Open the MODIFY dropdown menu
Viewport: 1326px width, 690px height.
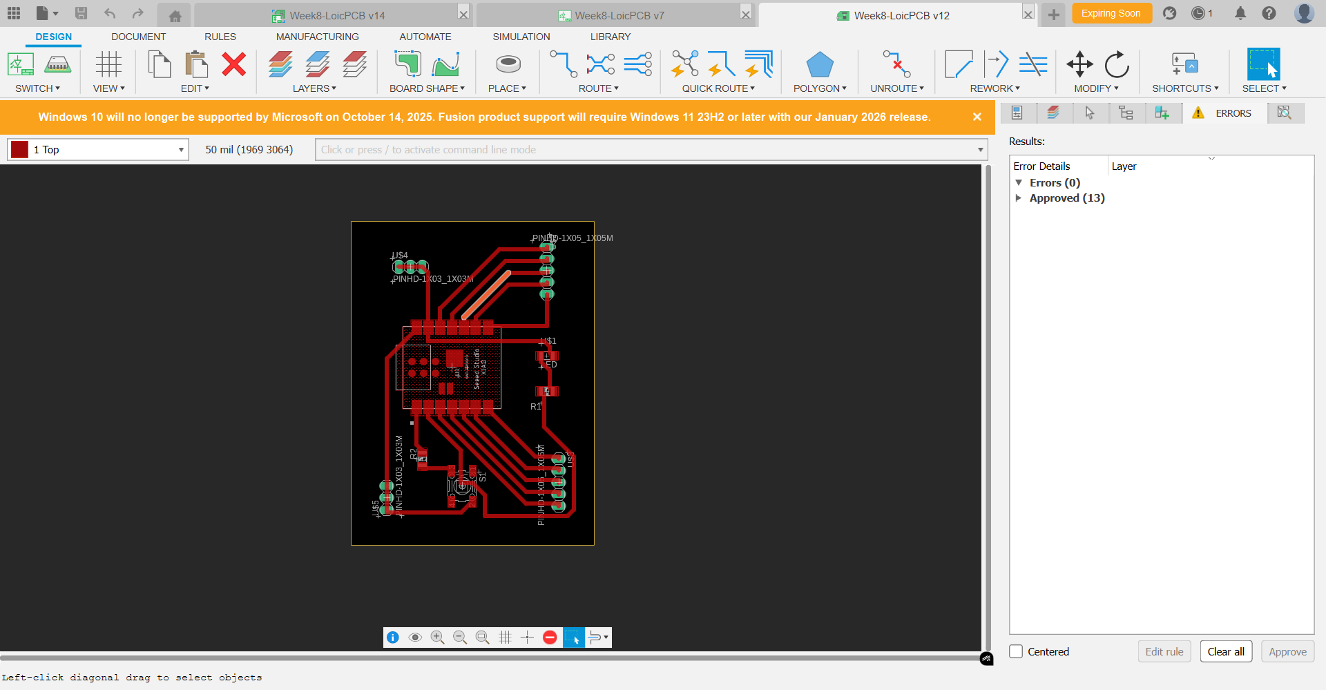[1096, 88]
